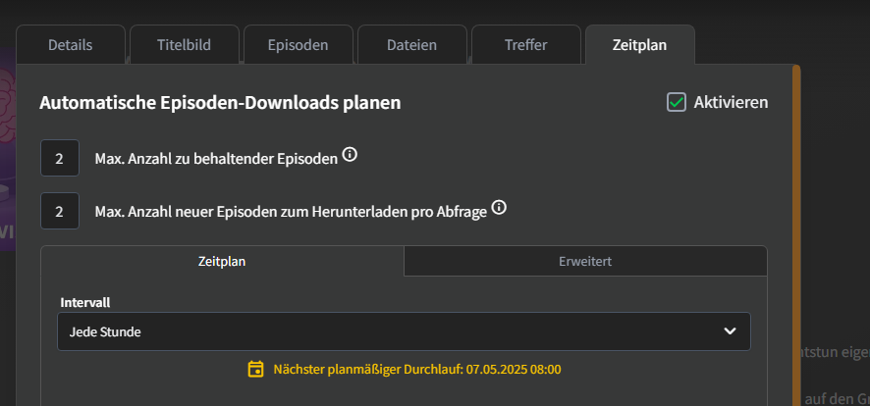
Task: Select the top Zeitplan tab
Action: 640,45
